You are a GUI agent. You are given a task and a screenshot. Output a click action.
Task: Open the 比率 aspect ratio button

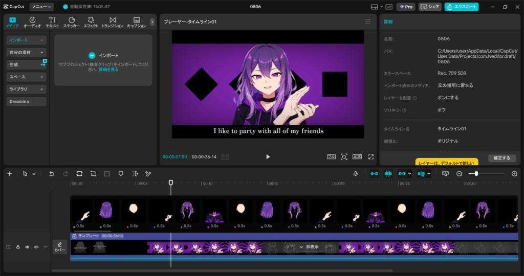[x=357, y=157]
